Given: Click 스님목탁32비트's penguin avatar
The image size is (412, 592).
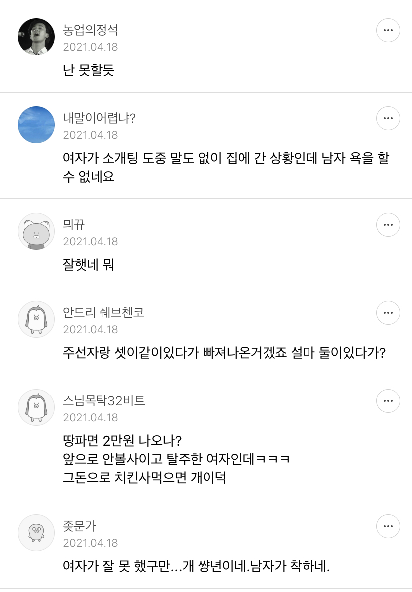Looking at the screenshot, I should [36, 407].
